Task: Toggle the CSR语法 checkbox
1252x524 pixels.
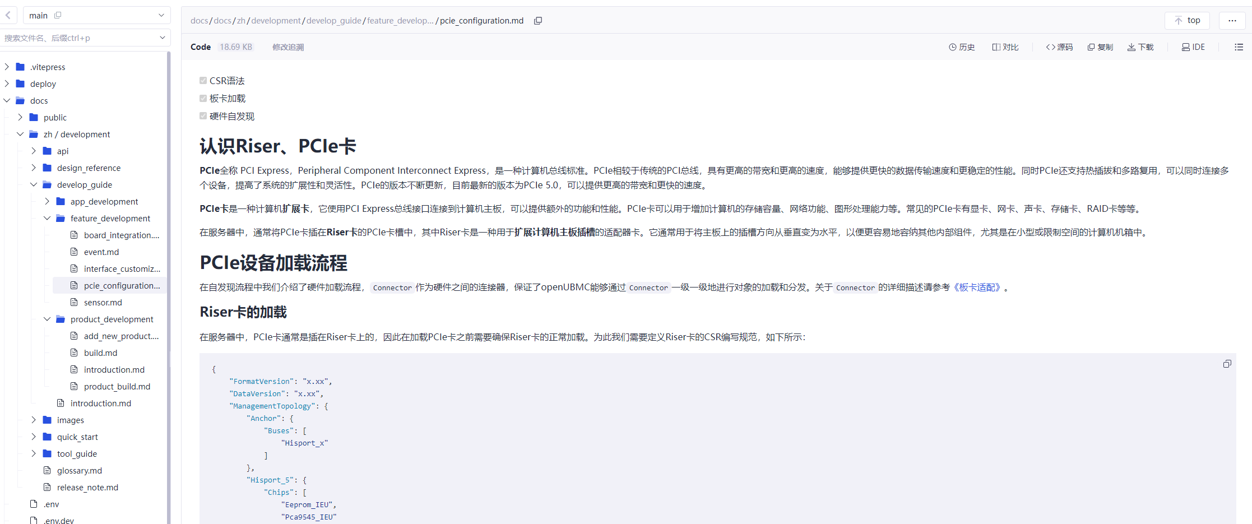Action: 203,81
